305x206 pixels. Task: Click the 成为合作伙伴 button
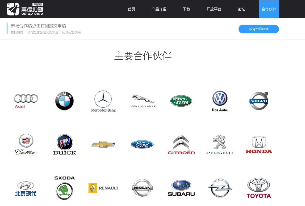click(x=259, y=29)
